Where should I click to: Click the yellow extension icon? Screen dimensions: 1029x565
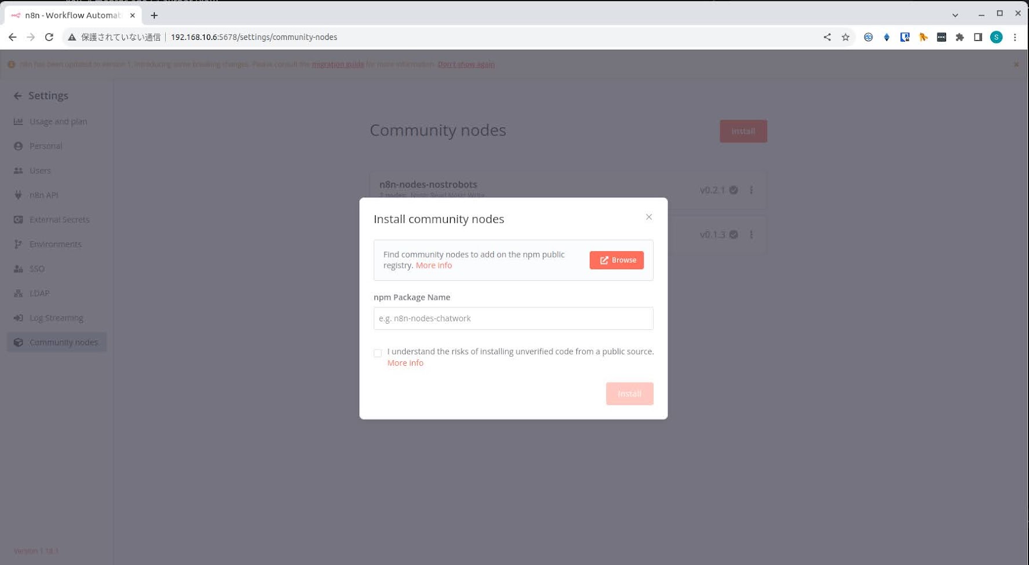coord(924,37)
